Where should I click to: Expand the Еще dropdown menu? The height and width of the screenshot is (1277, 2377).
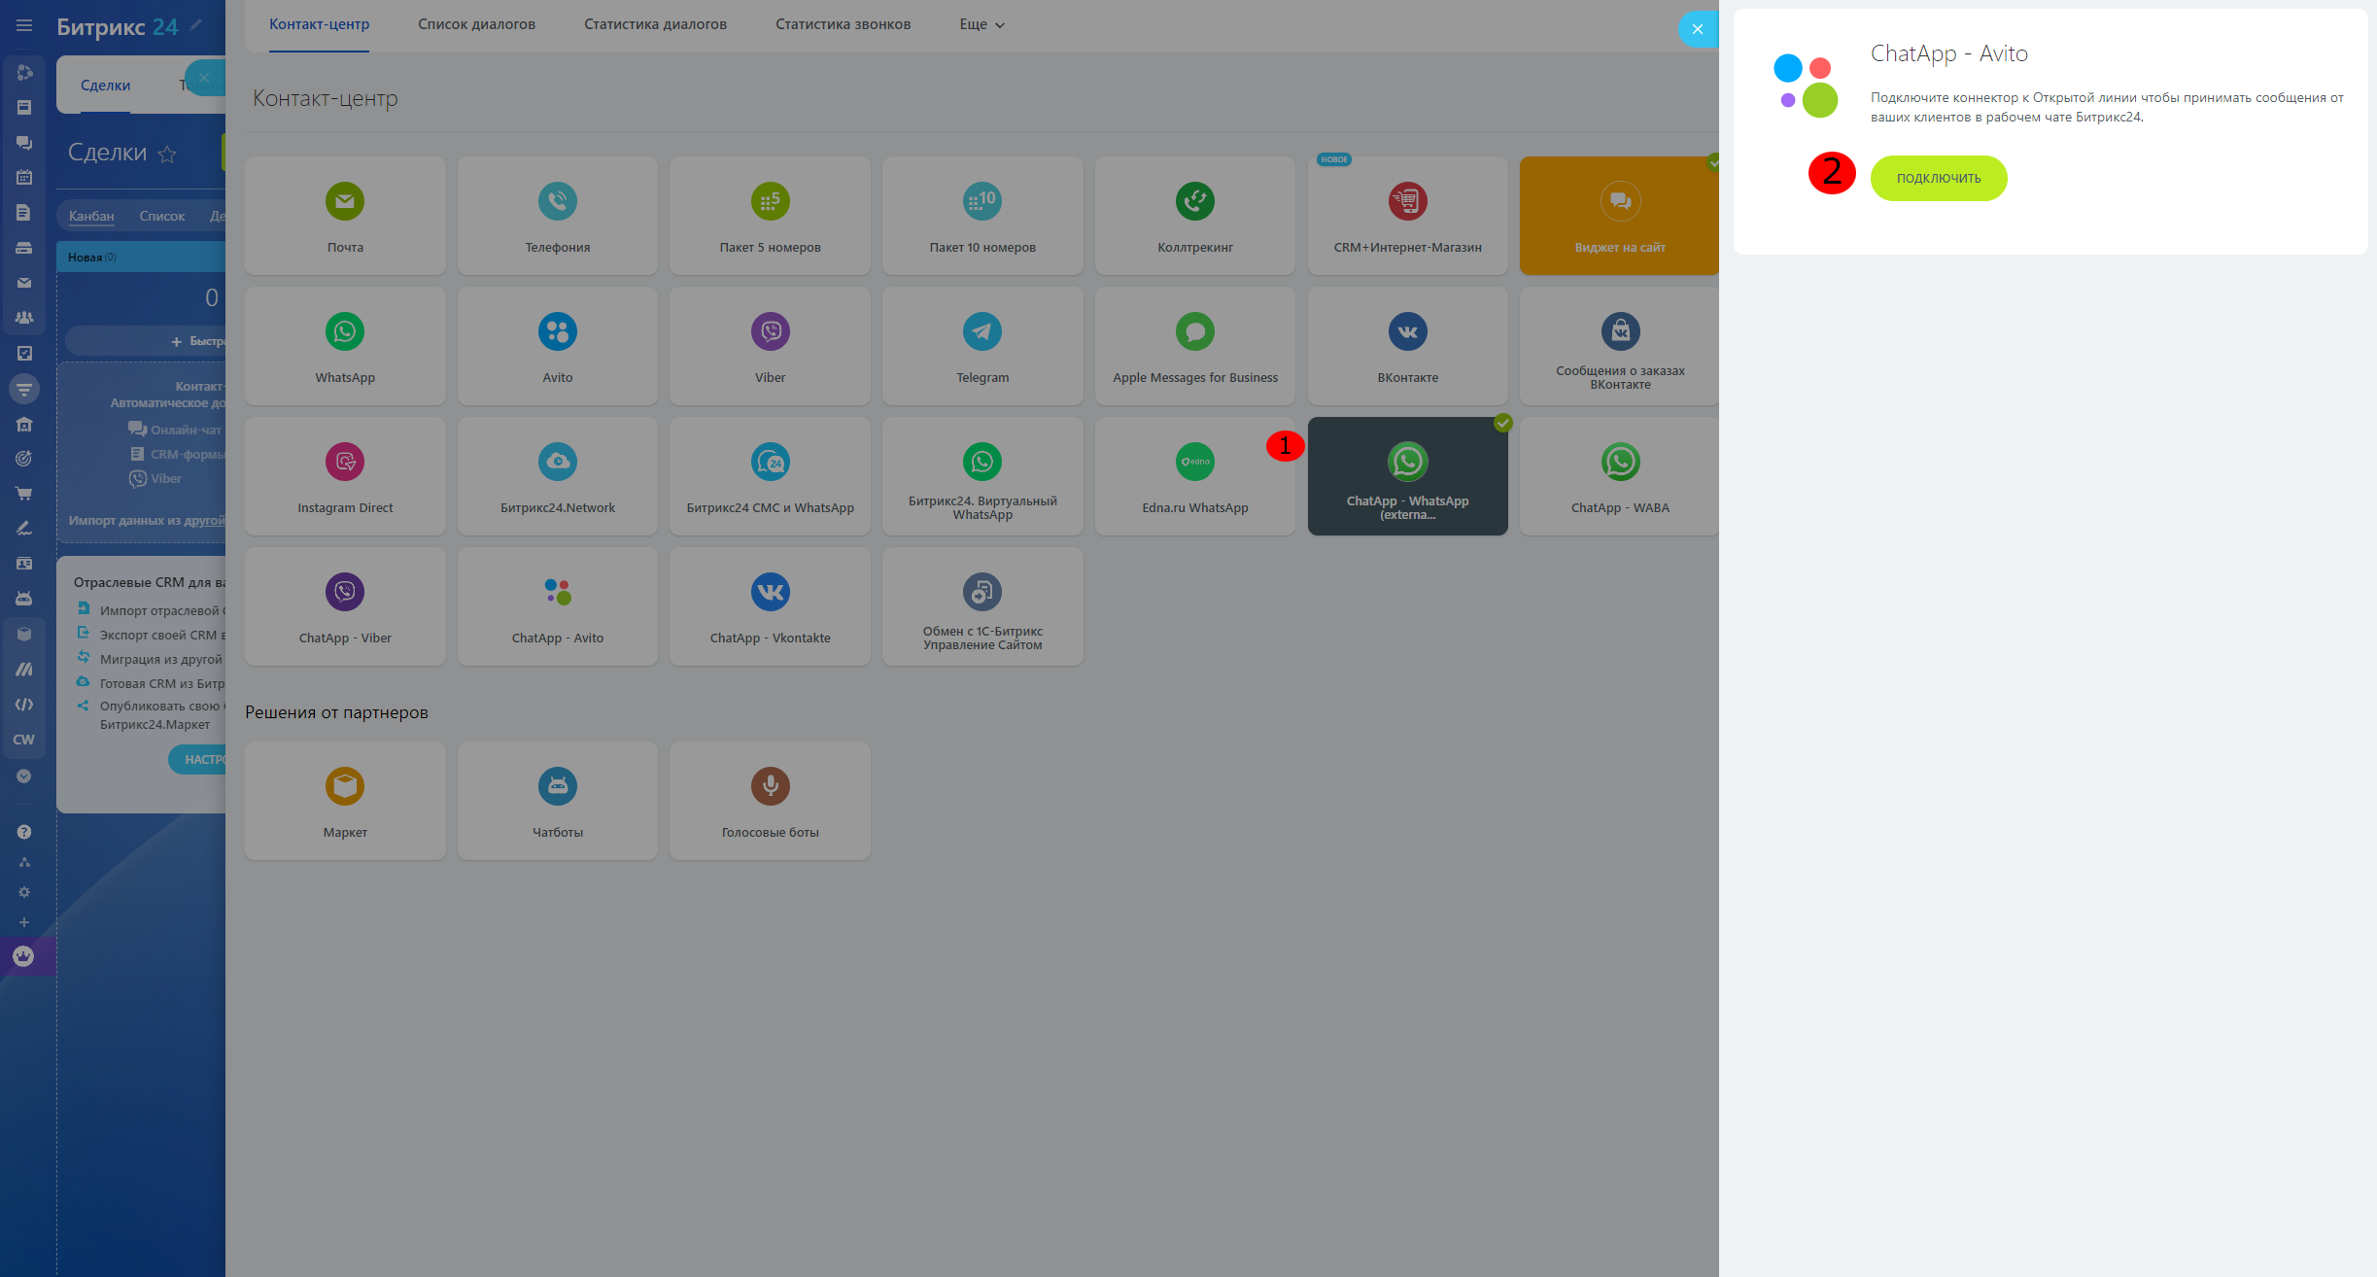[x=982, y=24]
